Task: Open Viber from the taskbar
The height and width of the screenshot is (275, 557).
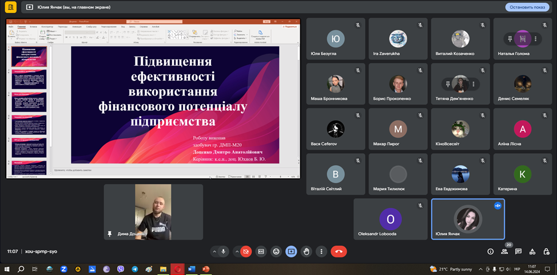Action: point(121,269)
